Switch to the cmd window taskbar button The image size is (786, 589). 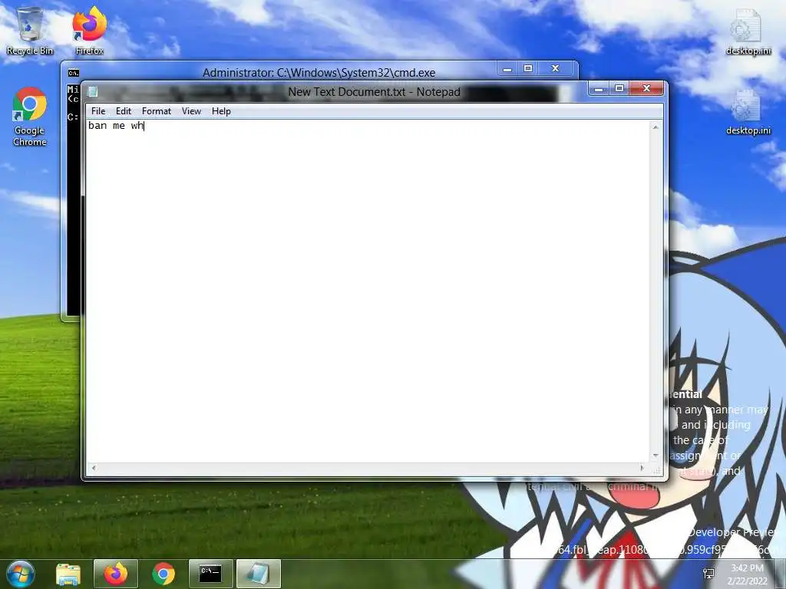point(210,574)
